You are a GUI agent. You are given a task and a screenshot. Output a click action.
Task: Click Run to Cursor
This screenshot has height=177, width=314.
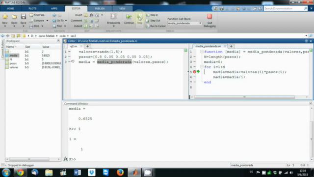point(156,26)
